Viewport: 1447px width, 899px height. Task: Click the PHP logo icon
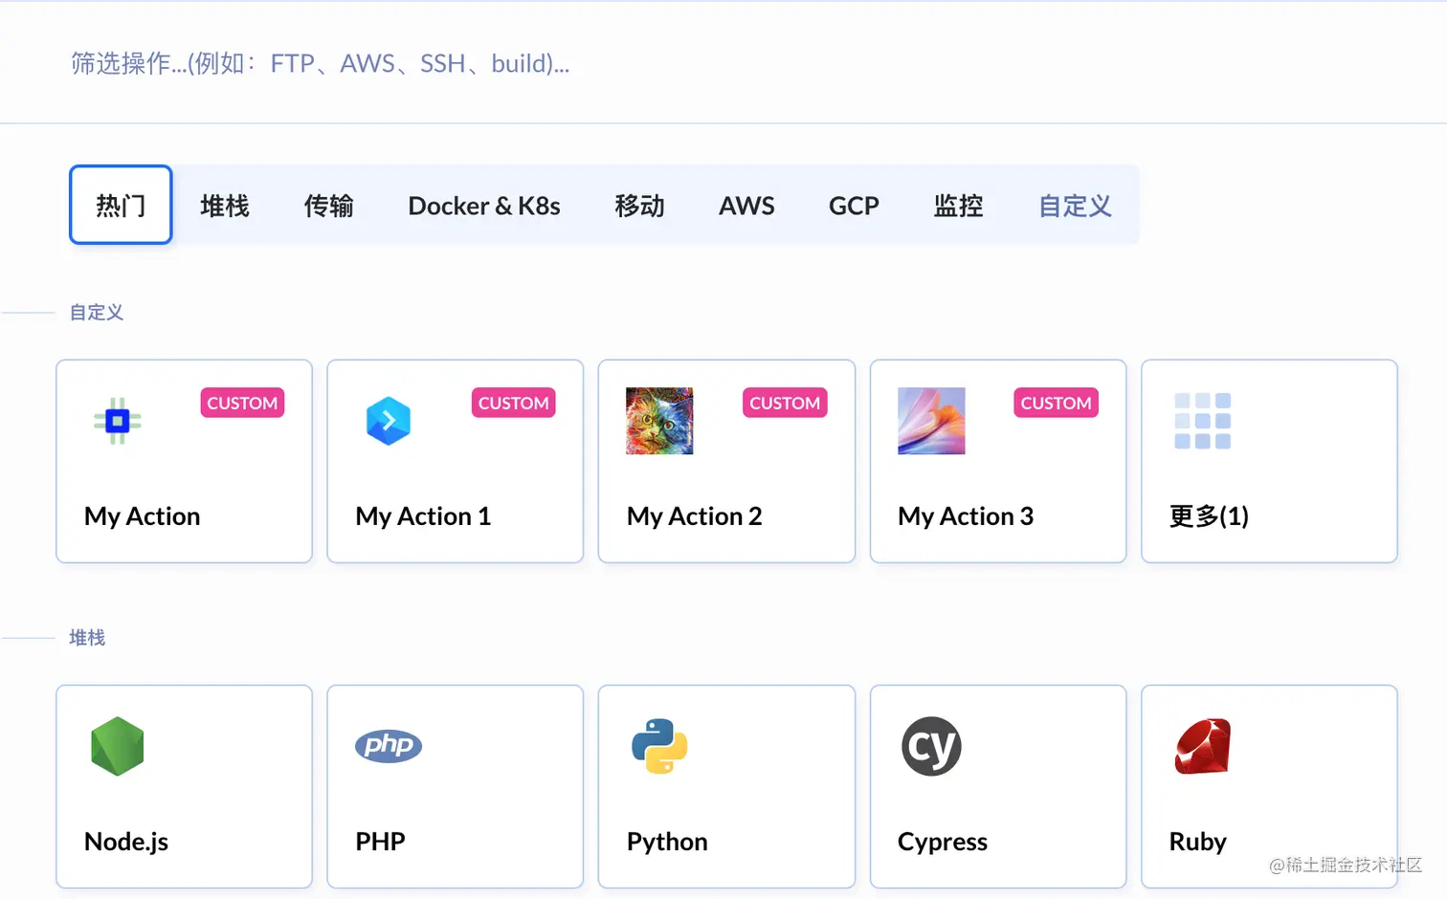coord(389,746)
